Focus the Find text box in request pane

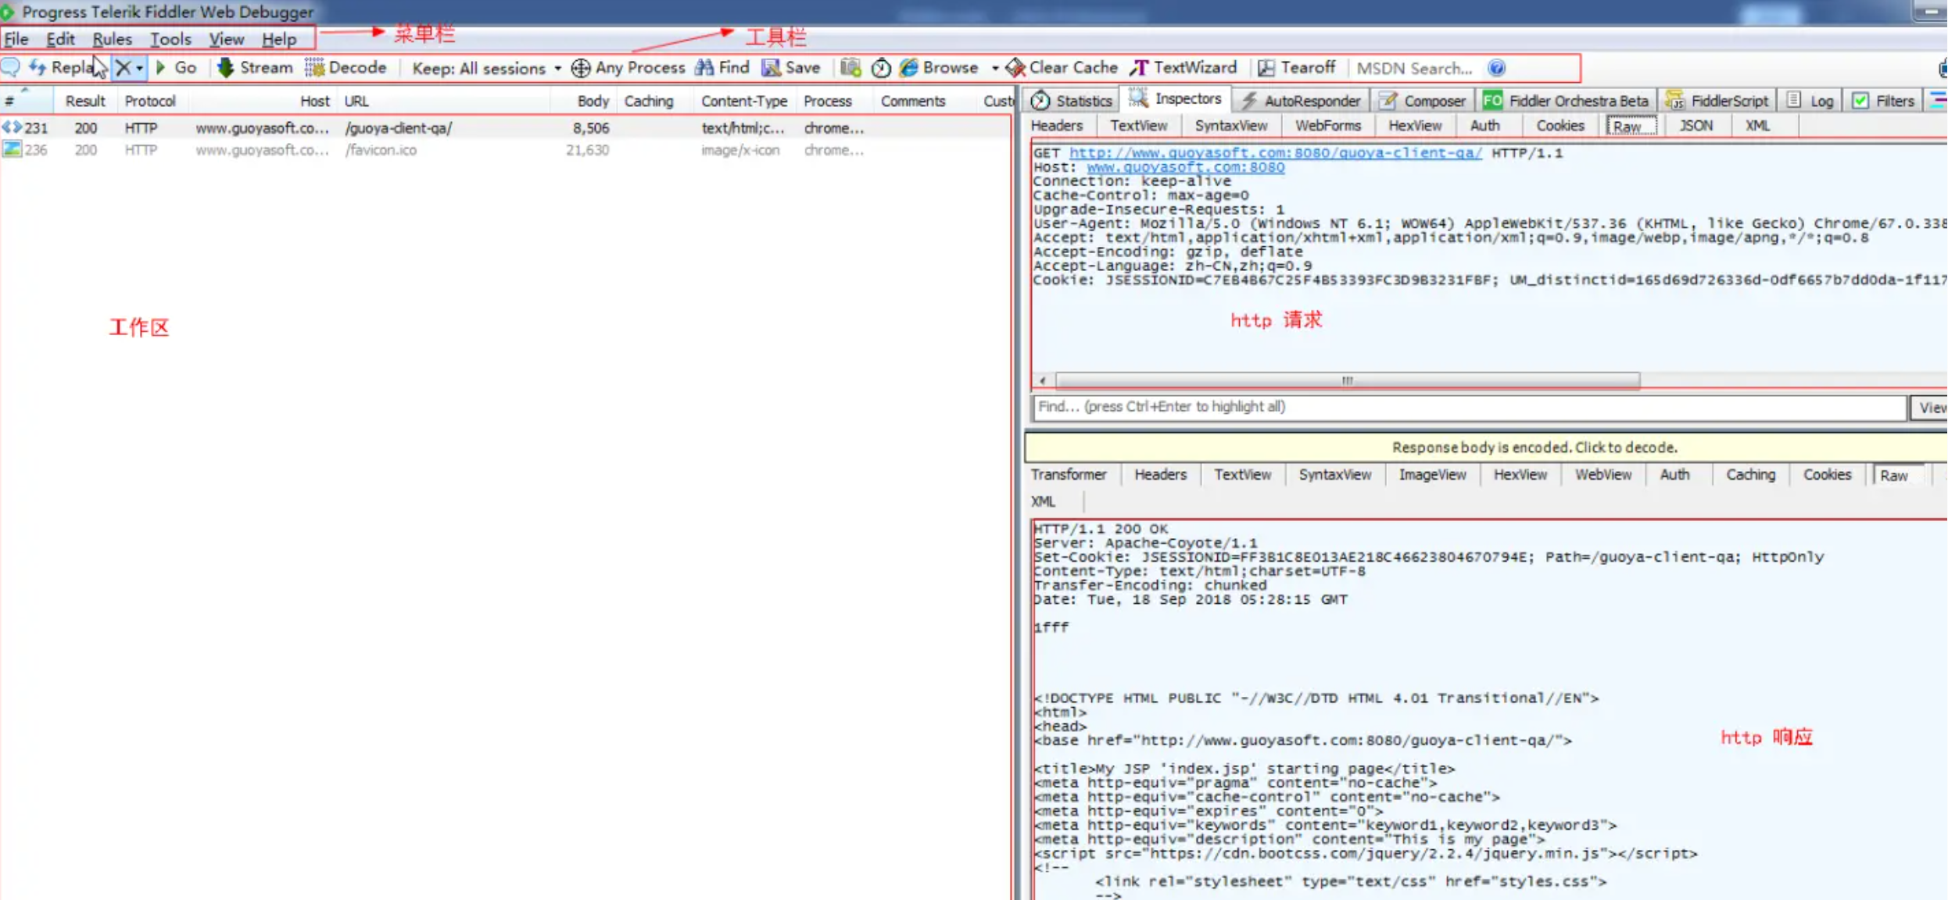point(1470,407)
